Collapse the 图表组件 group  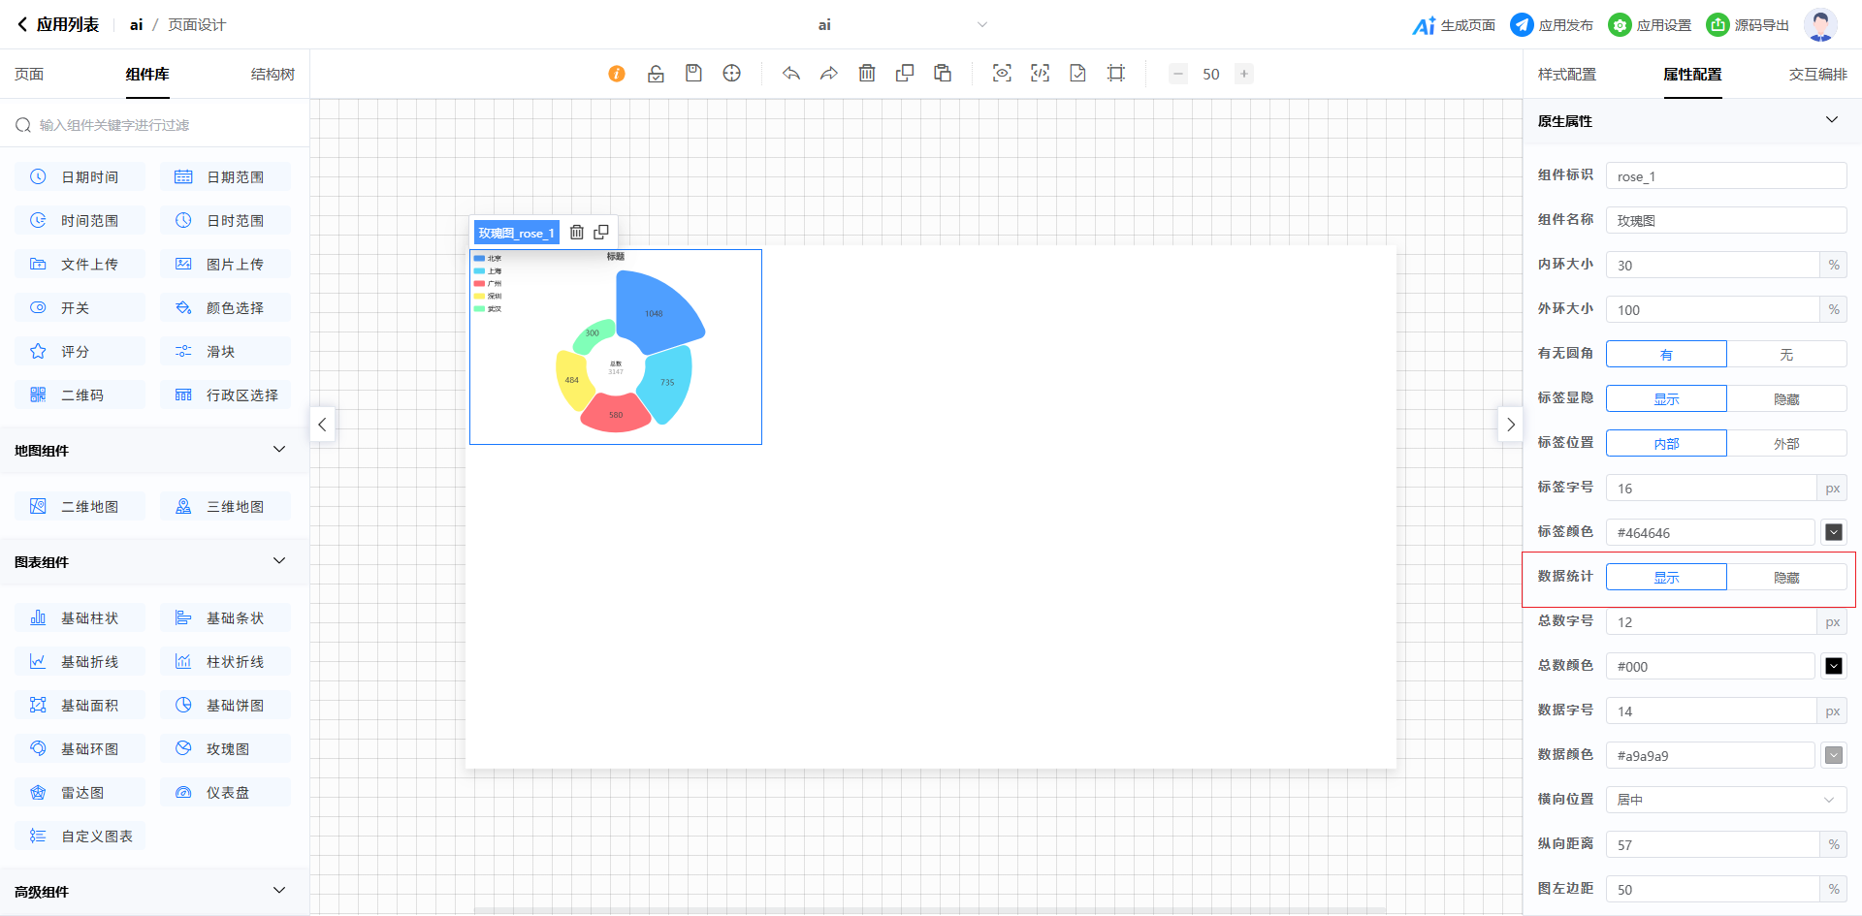point(279,561)
